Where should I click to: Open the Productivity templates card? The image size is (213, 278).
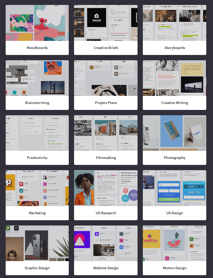(x=37, y=140)
